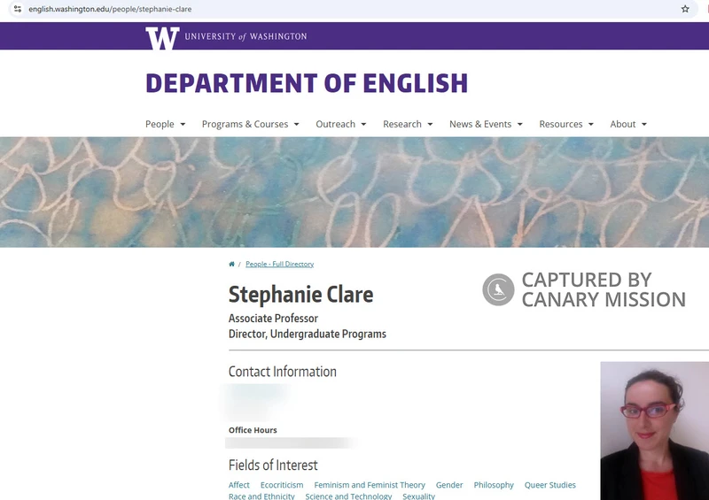Click the Department of English title

click(x=307, y=83)
